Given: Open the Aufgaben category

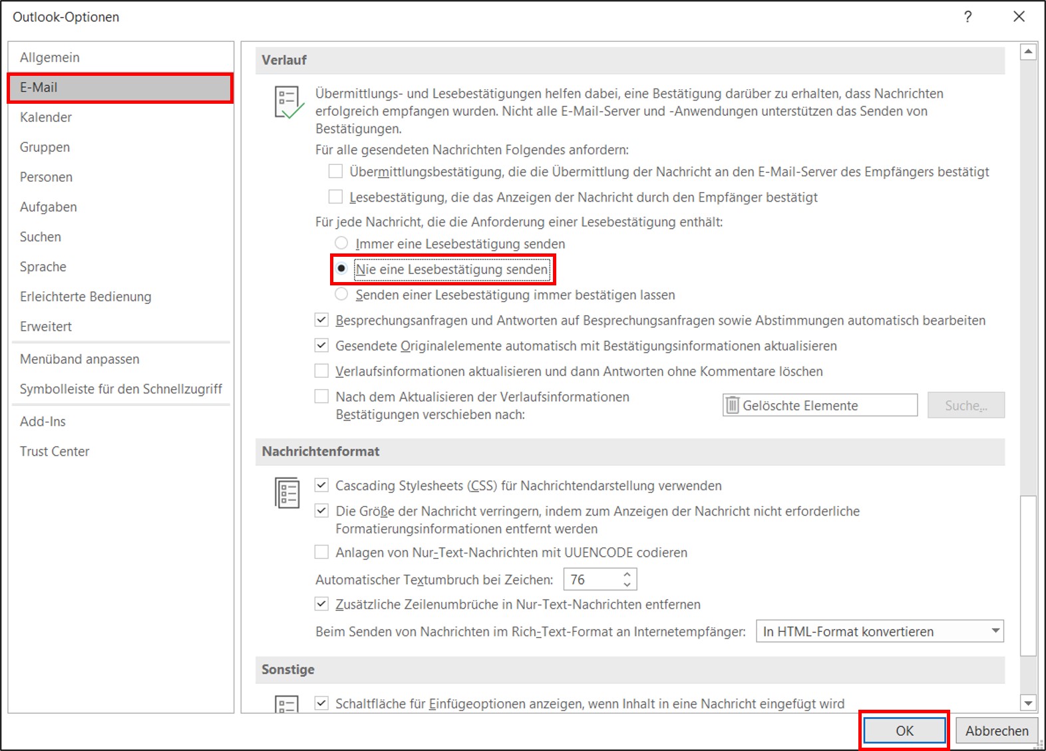Looking at the screenshot, I should (x=120, y=207).
